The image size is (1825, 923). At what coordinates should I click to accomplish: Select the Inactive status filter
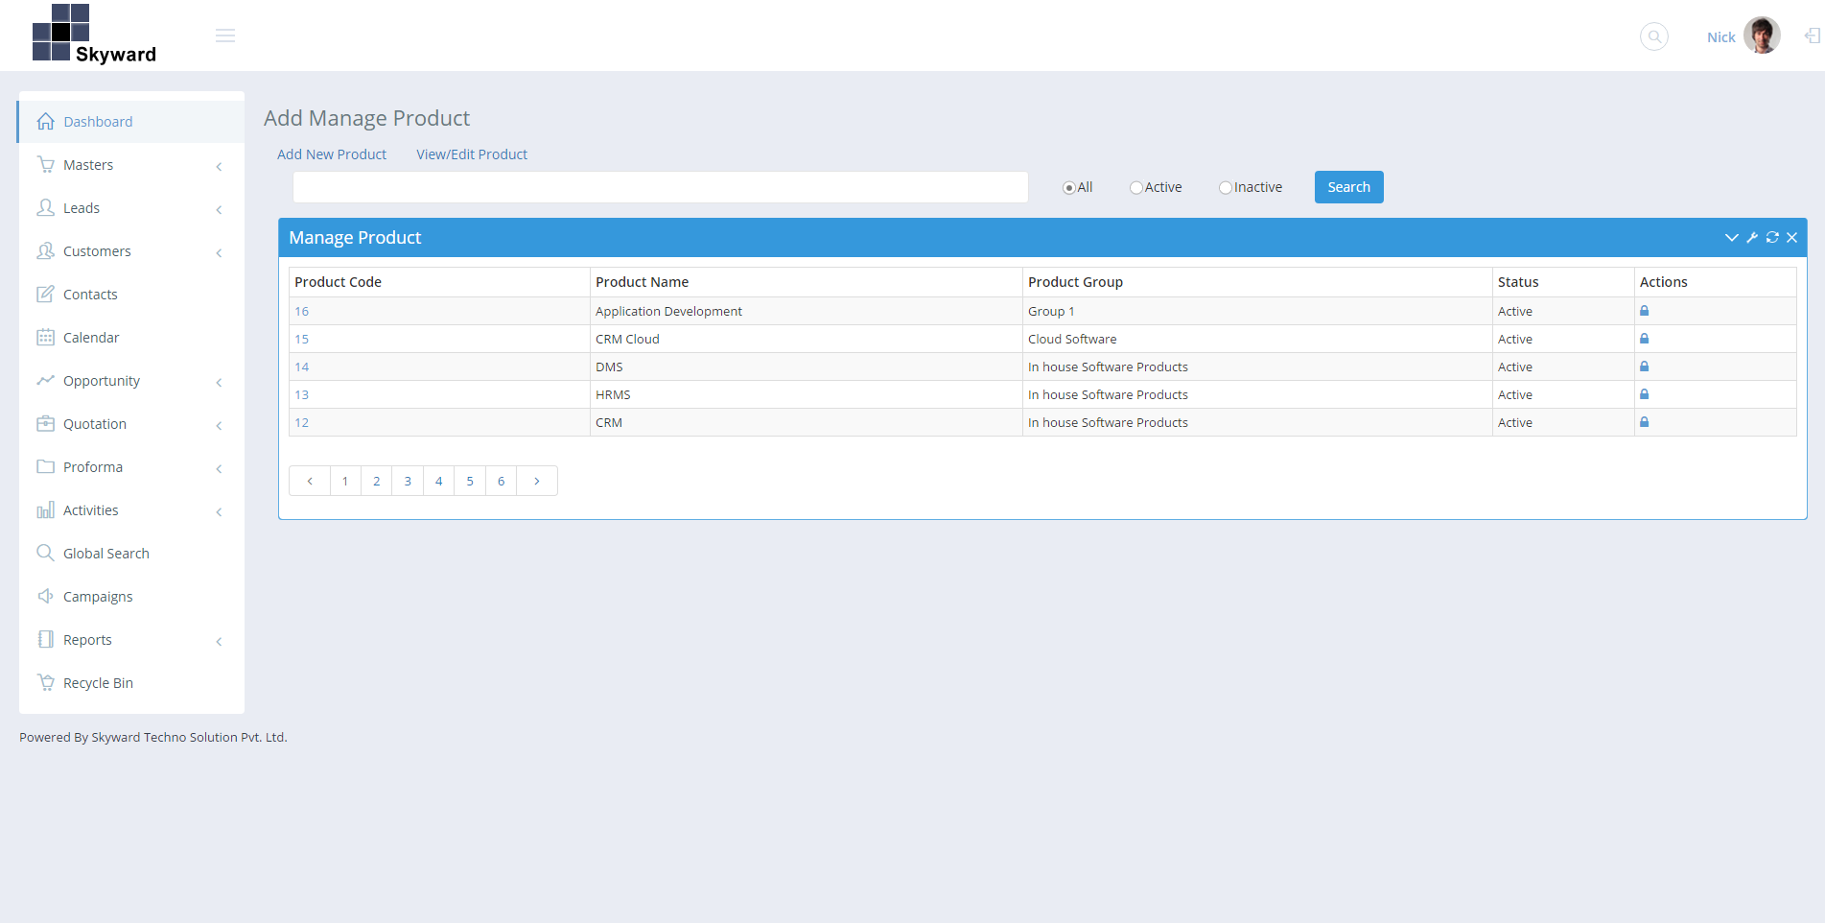tap(1225, 187)
